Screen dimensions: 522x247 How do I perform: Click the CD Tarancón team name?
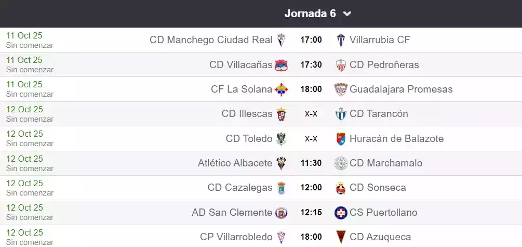click(x=379, y=114)
